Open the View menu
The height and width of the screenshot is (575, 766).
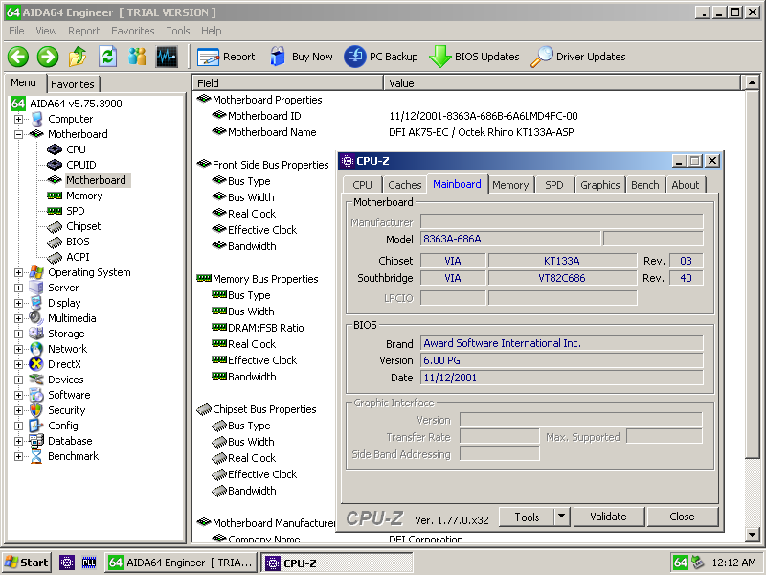pyautogui.click(x=46, y=31)
